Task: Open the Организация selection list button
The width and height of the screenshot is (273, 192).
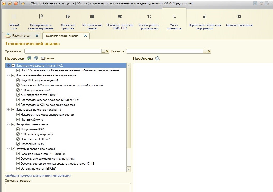Action: pos(103,51)
